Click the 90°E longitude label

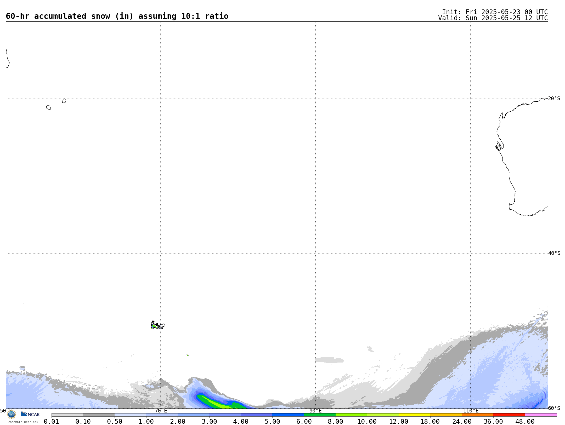(315, 411)
